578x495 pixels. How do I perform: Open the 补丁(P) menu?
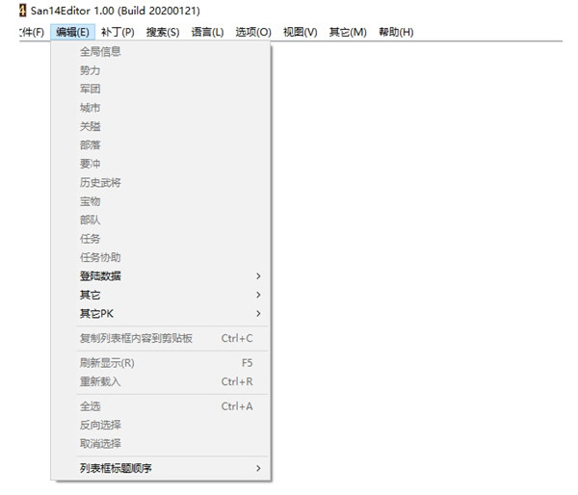[x=118, y=32]
